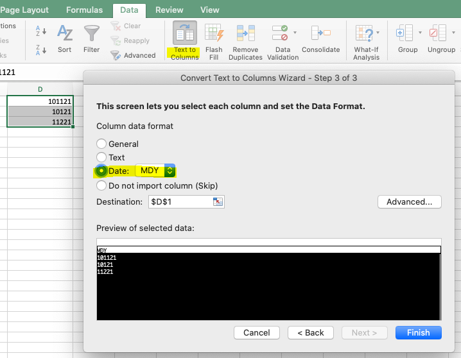The width and height of the screenshot is (461, 358).
Task: Open the MDY date order dropdown
Action: pos(155,171)
